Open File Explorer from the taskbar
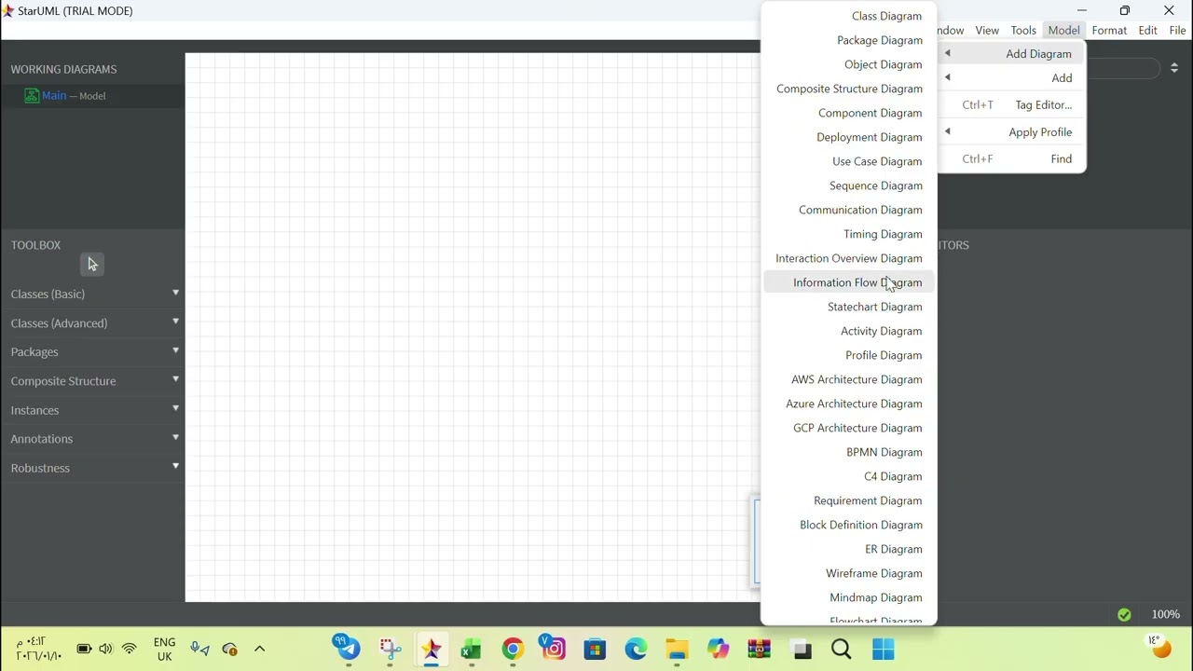1193x671 pixels. click(677, 649)
